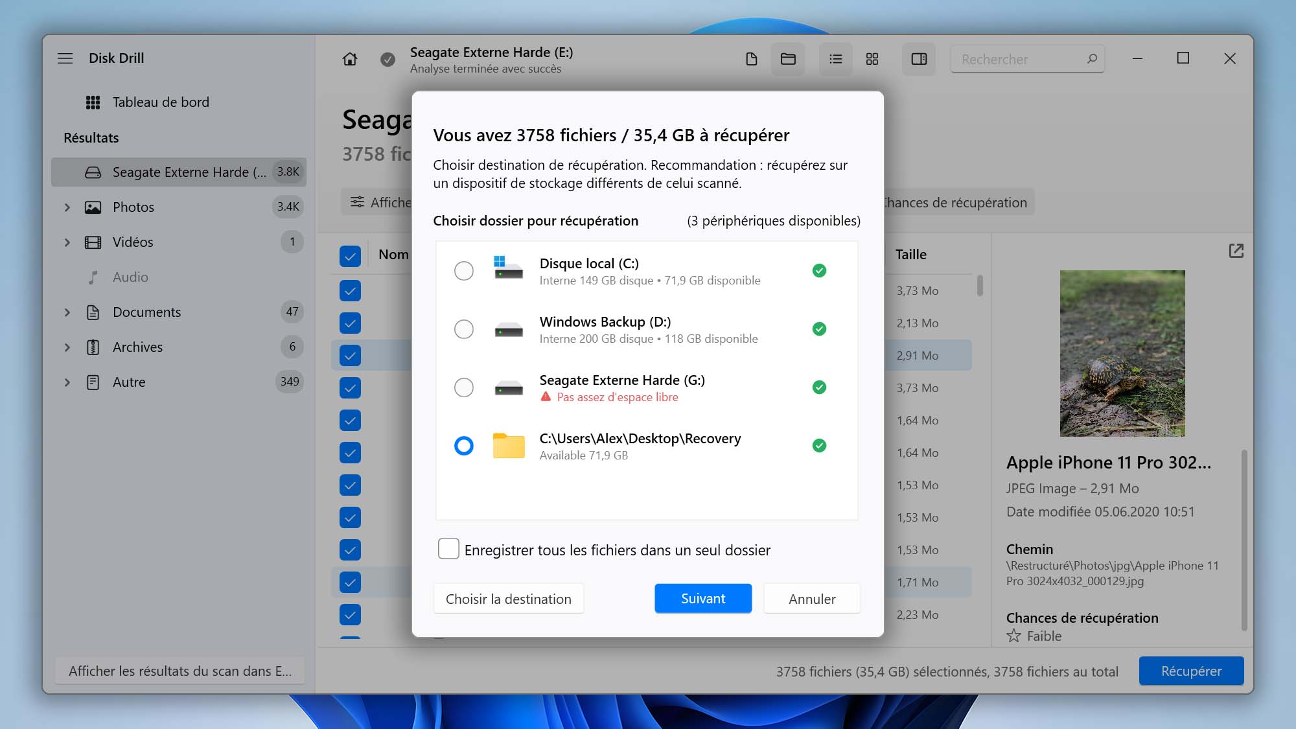Click the Rechercher search field

click(1017, 59)
